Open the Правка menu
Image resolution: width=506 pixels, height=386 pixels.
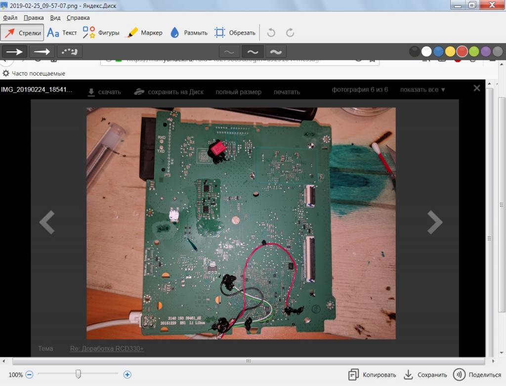click(x=34, y=18)
